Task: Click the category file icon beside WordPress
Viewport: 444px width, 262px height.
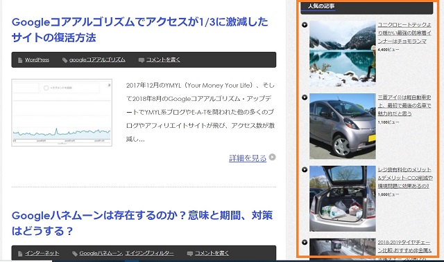Action: point(20,60)
